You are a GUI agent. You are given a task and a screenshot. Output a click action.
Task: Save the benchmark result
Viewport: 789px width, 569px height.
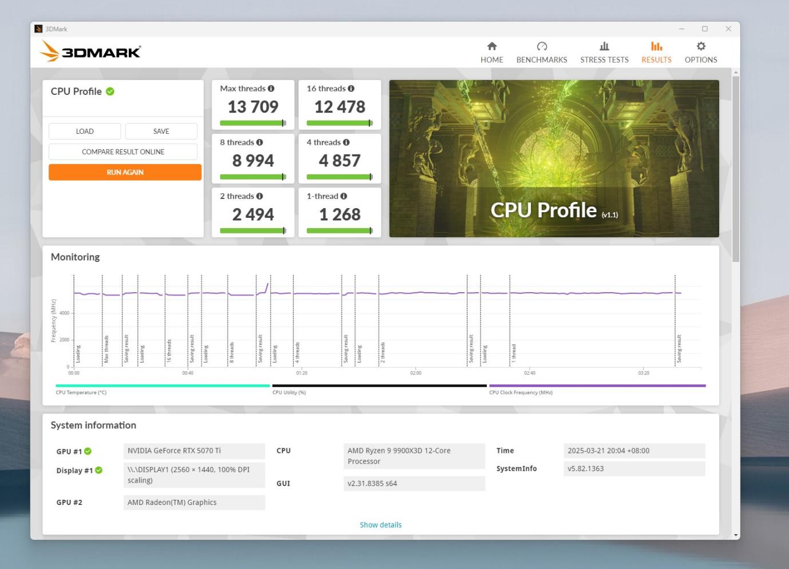point(161,132)
